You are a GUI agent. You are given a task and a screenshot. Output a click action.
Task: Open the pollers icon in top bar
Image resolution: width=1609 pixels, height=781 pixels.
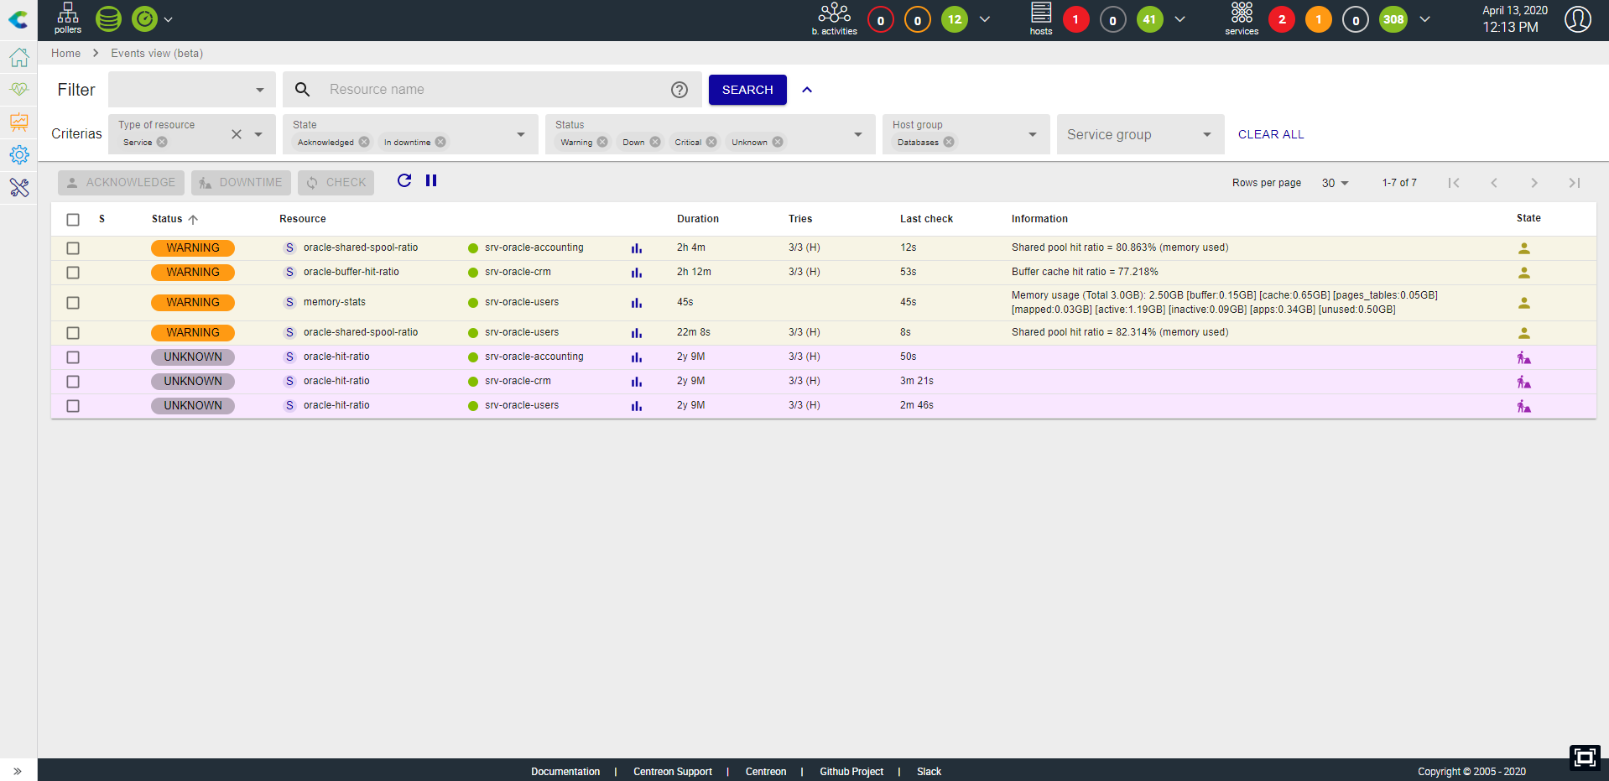68,18
